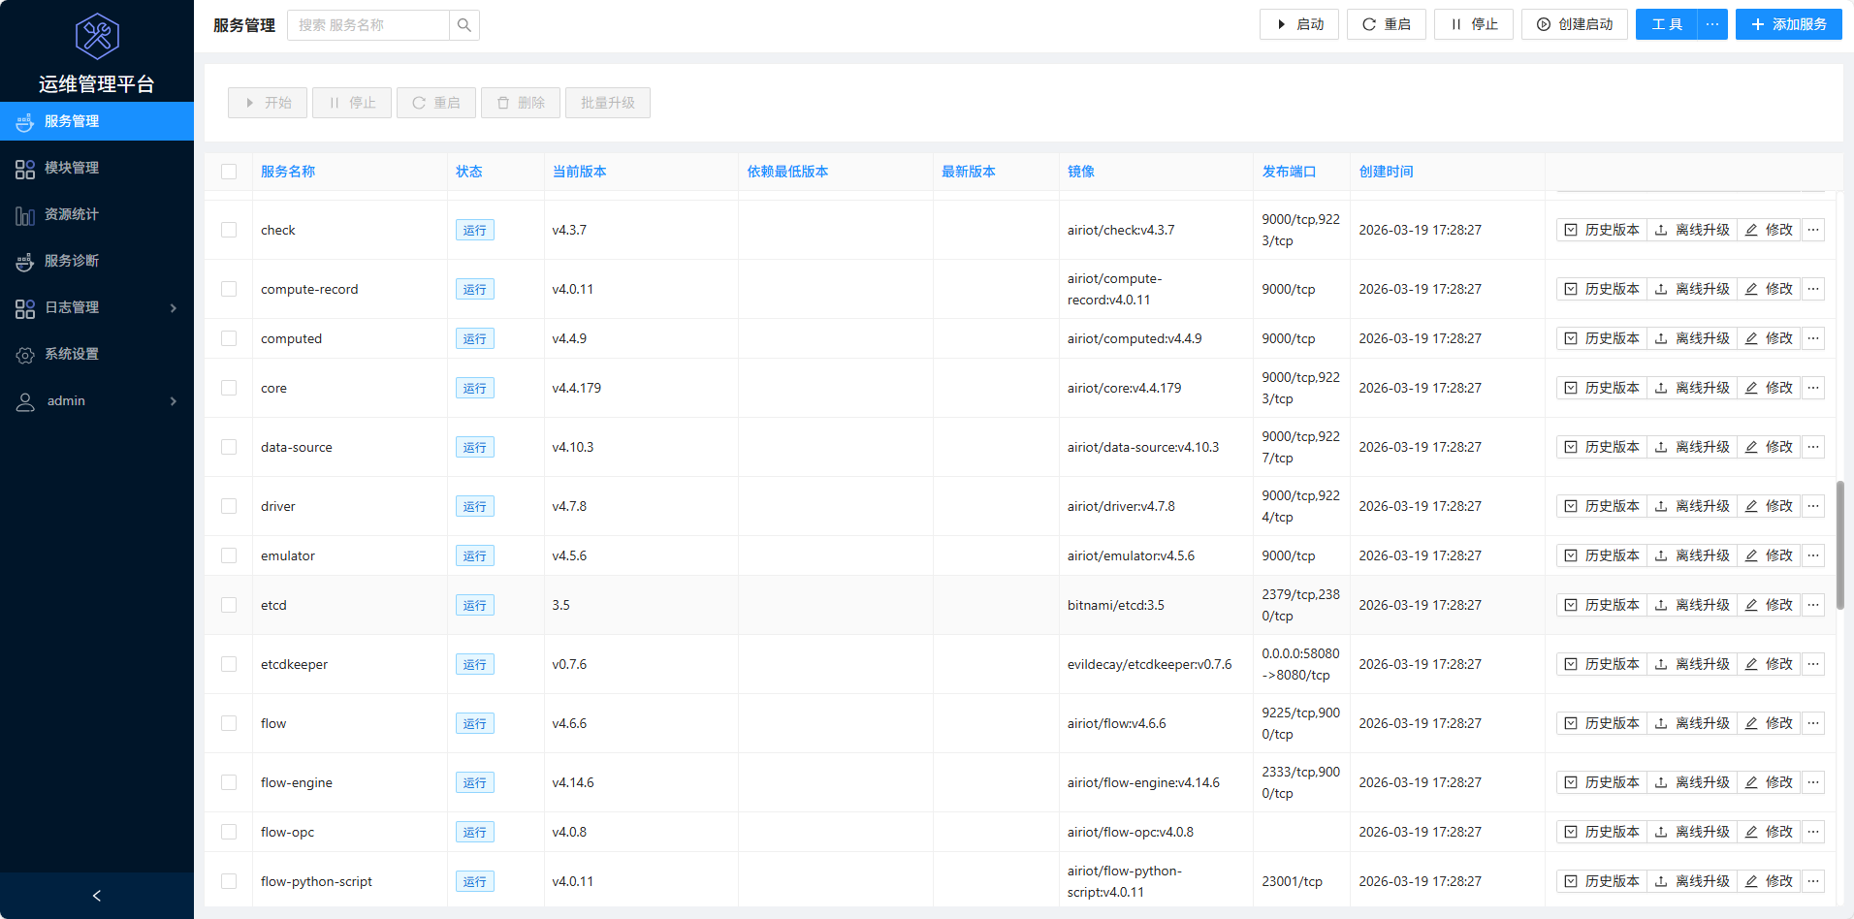Open the admin menu entry in sidebar
Image resolution: width=1854 pixels, height=919 pixels.
(65, 400)
